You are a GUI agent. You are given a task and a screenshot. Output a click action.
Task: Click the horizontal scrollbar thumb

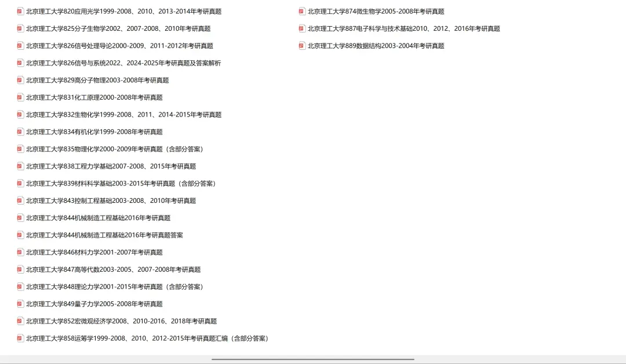pos(313,359)
